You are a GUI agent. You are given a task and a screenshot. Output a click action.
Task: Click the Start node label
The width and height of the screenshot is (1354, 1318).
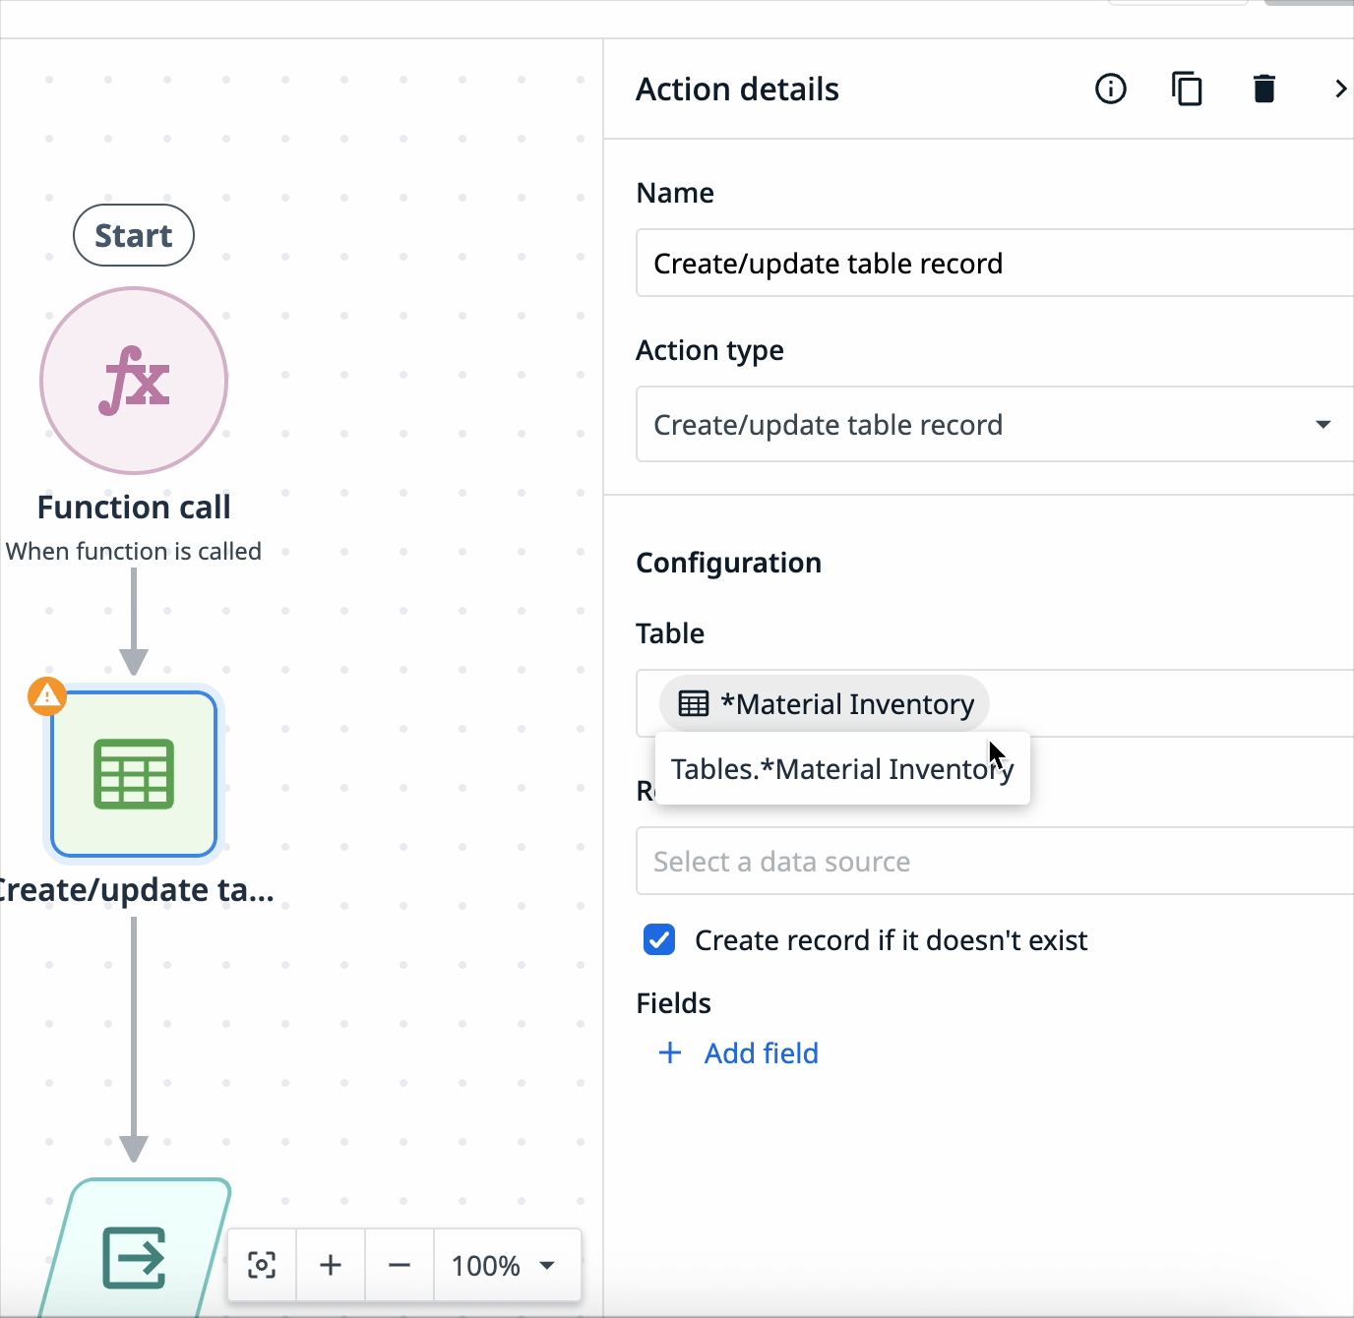(134, 235)
